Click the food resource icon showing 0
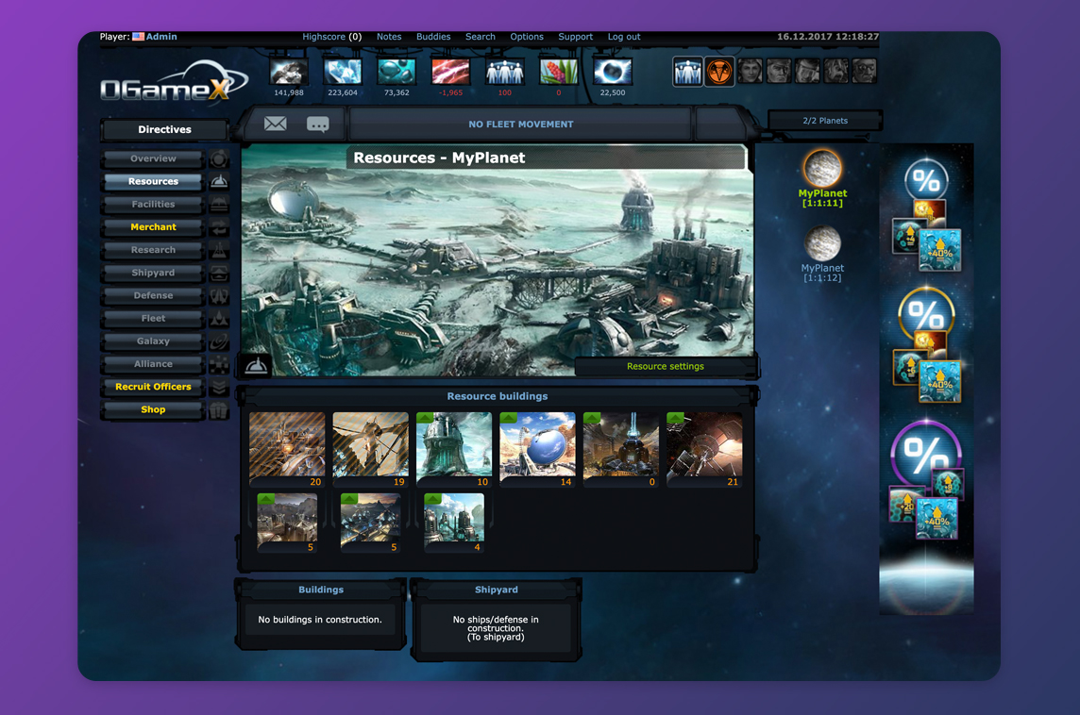Viewport: 1080px width, 715px height. click(x=559, y=72)
